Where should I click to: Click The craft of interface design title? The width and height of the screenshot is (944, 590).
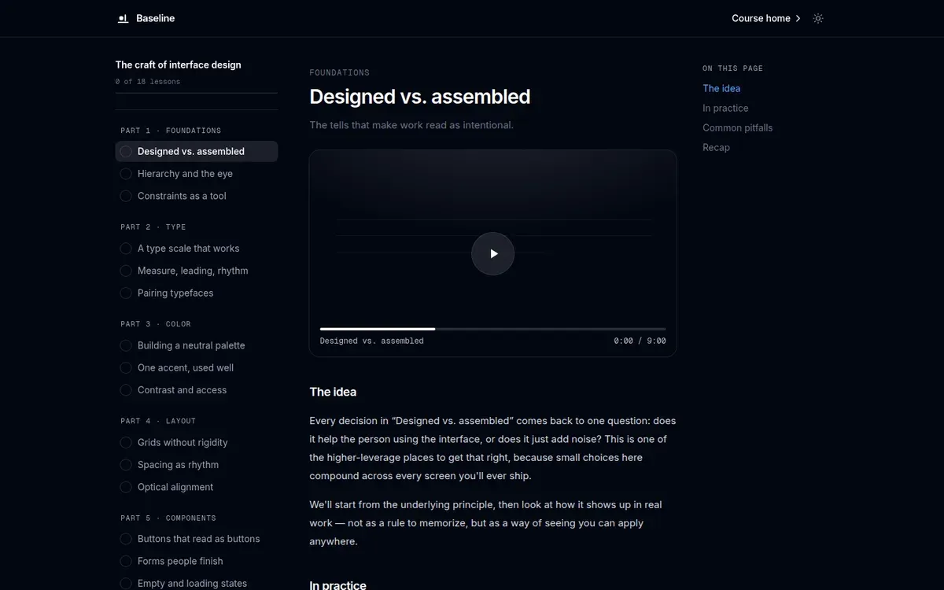click(179, 65)
